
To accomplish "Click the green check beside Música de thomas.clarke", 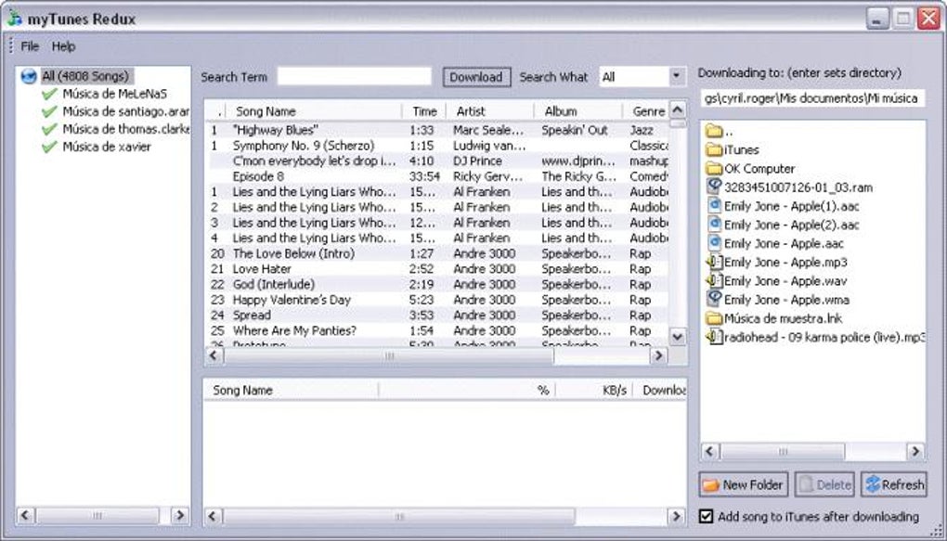I will pyautogui.click(x=49, y=129).
